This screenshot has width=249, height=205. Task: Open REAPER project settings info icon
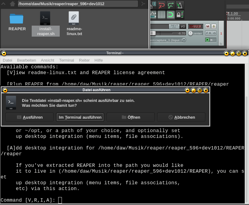click(x=153, y=5)
